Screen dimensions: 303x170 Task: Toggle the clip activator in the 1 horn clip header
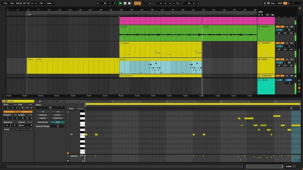[3, 101]
